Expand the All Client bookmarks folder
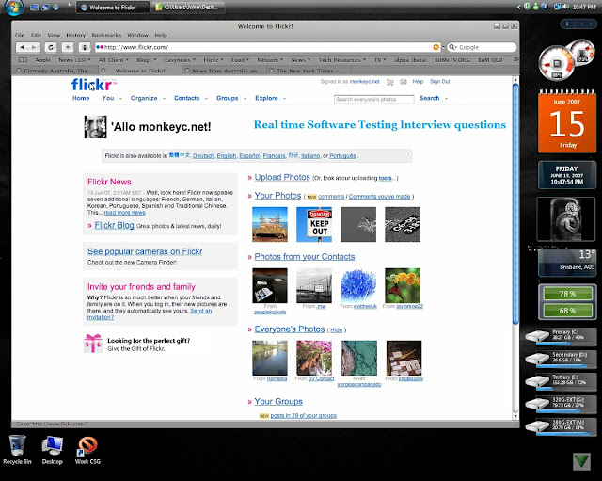The image size is (602, 481). (114, 60)
